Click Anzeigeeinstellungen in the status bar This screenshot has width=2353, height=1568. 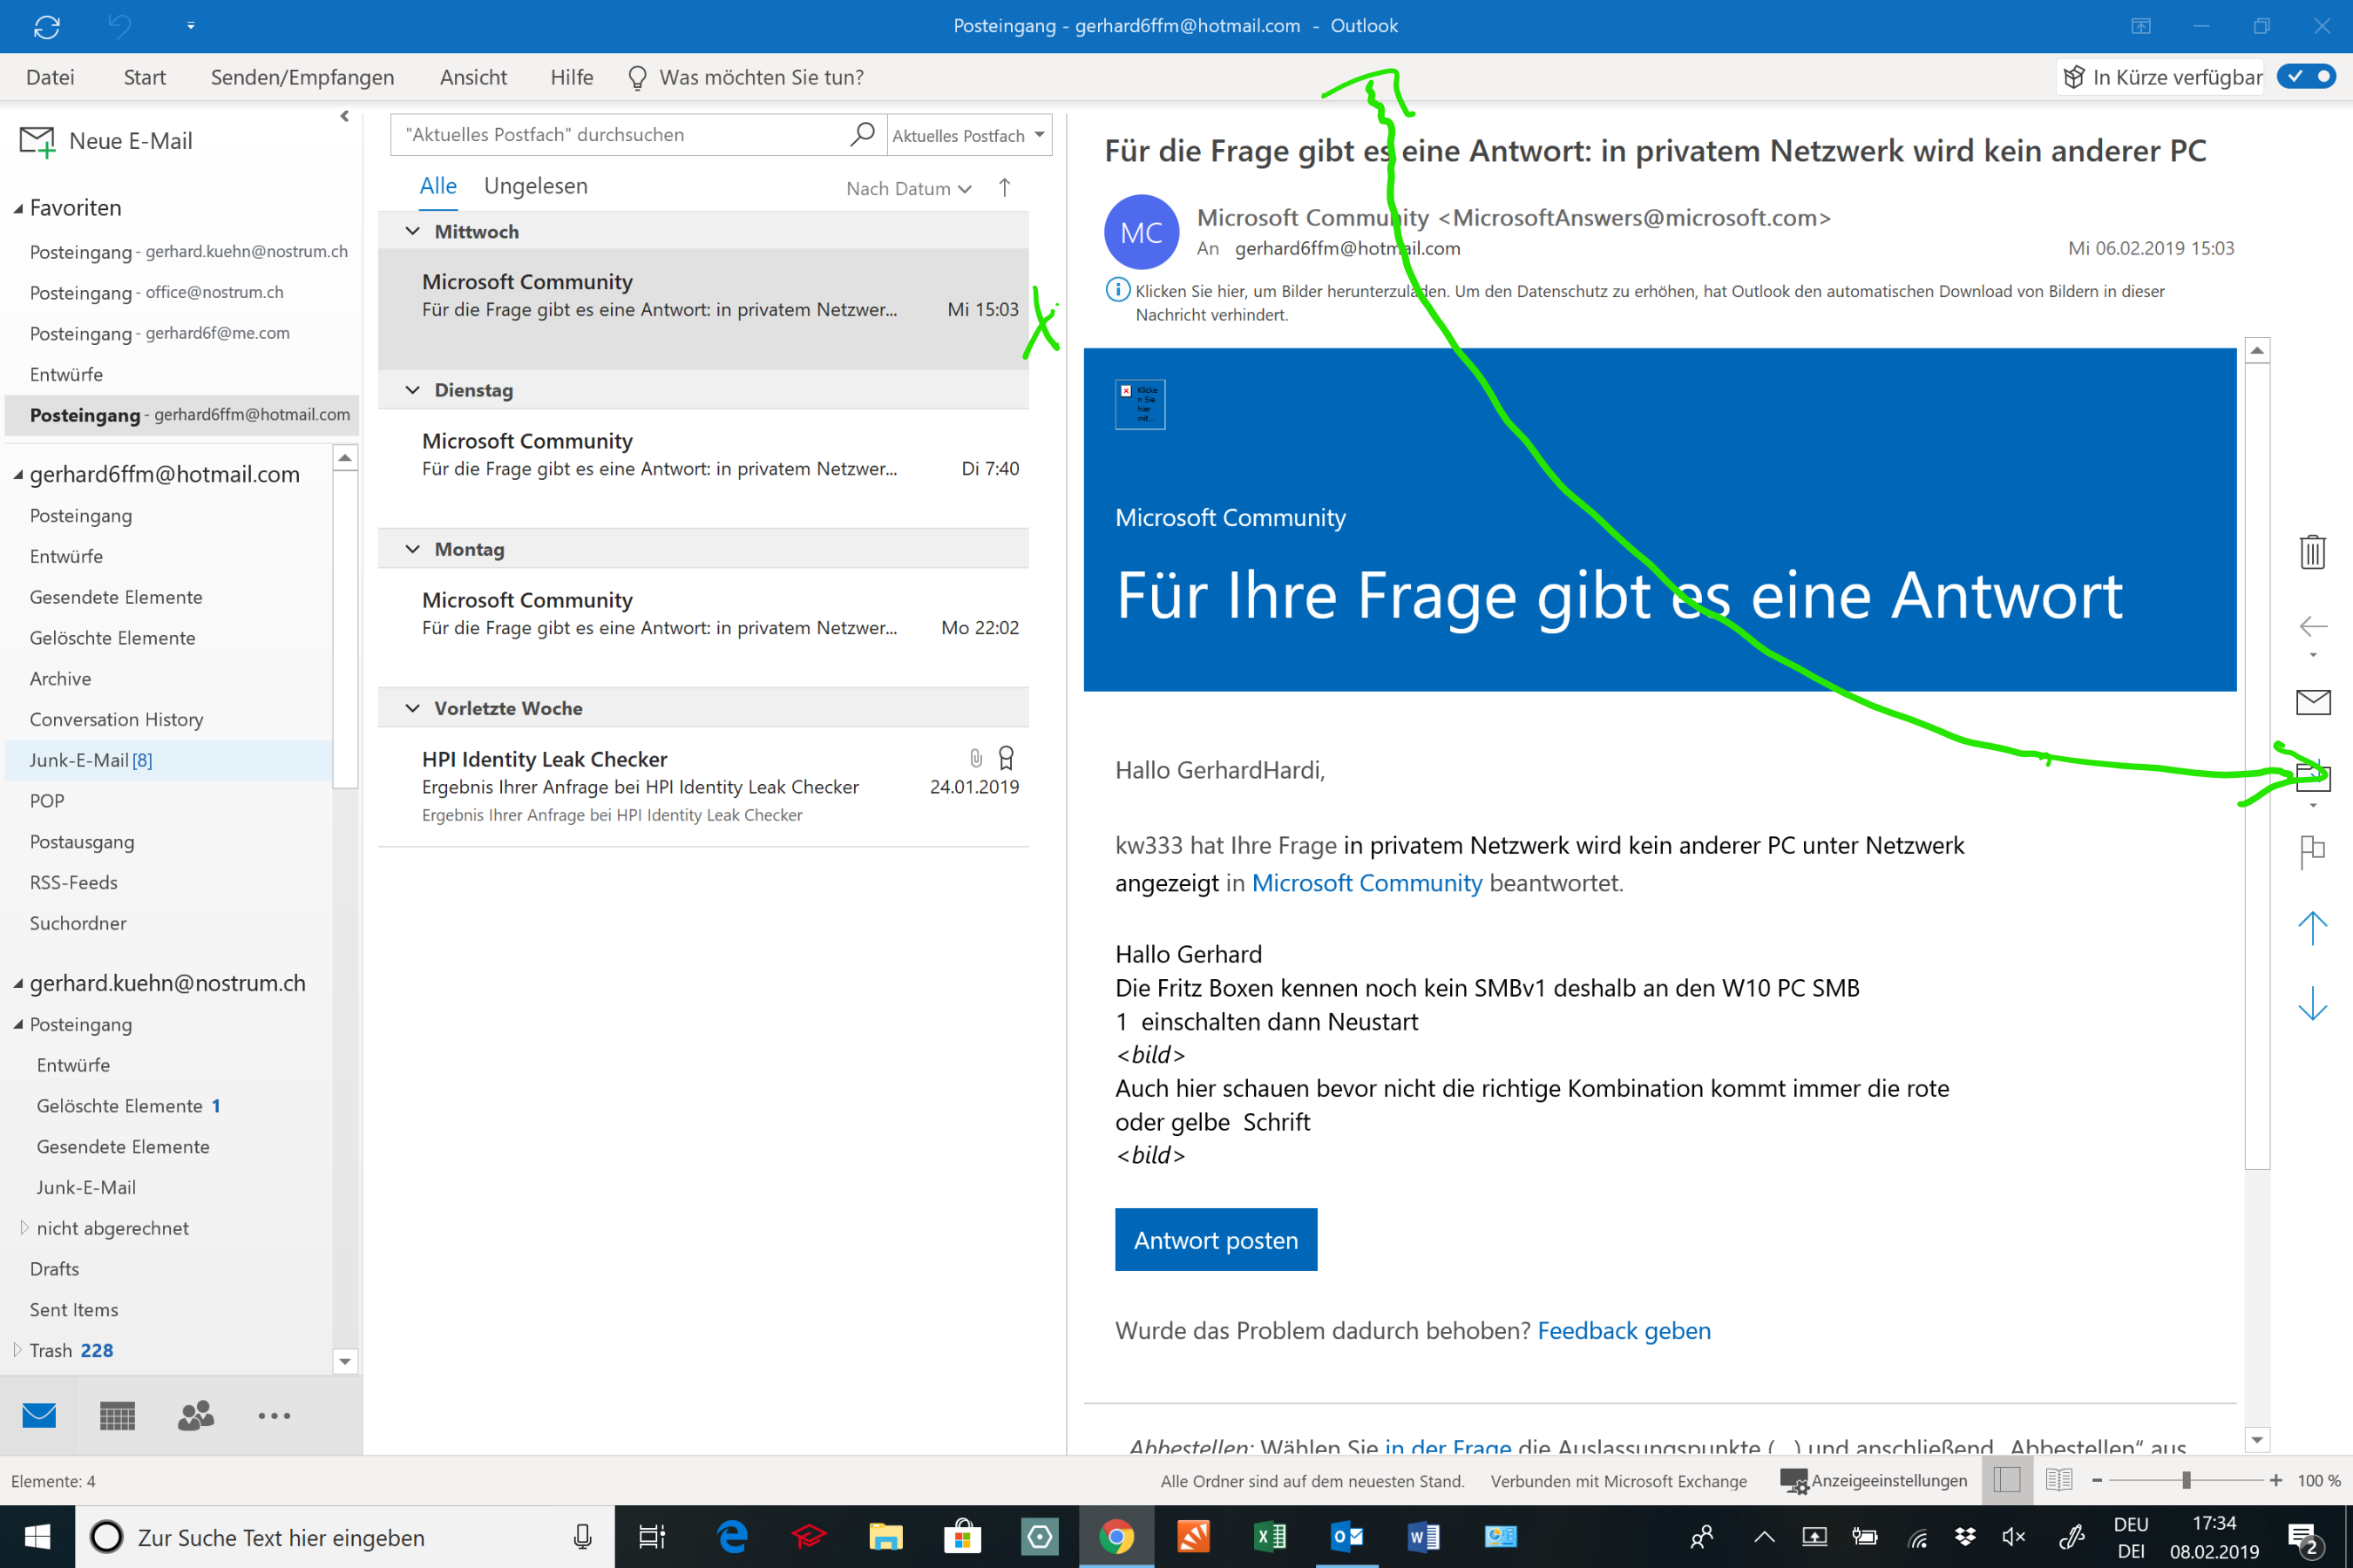coord(1874,1480)
